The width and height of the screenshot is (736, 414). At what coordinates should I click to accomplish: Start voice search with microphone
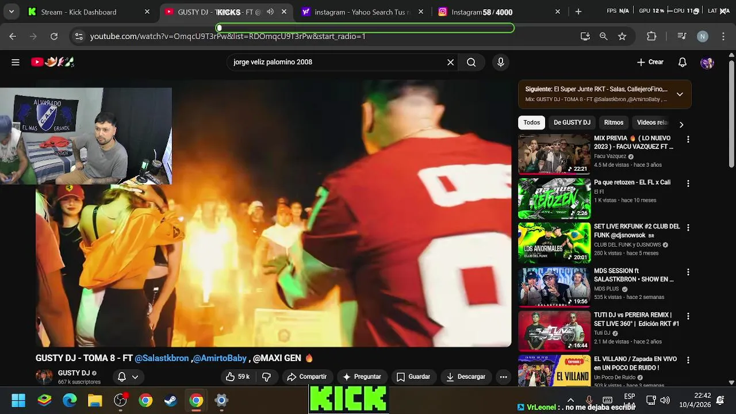(x=501, y=62)
